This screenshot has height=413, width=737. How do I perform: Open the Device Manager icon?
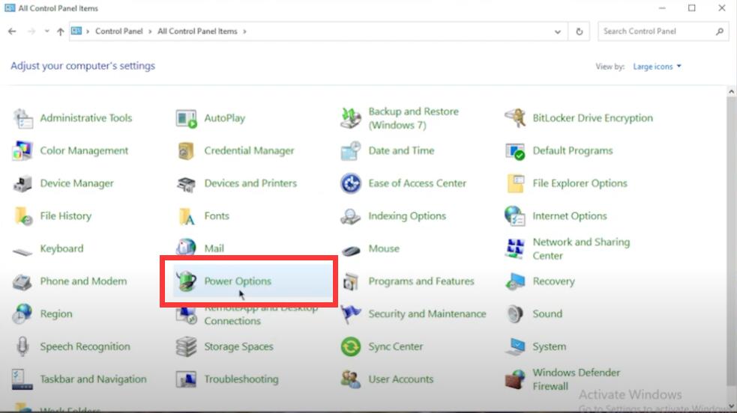click(x=22, y=183)
